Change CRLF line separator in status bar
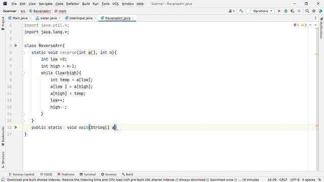 coord(283,180)
